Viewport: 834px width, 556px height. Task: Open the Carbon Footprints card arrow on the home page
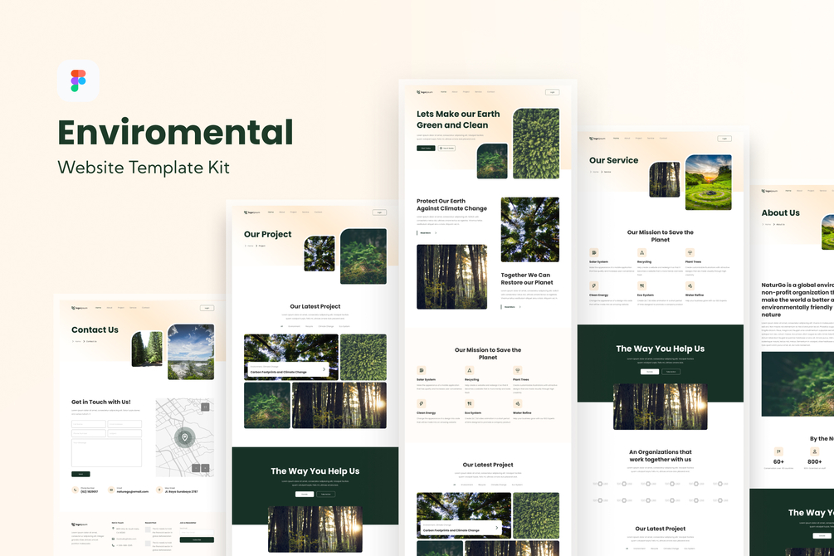pyautogui.click(x=497, y=528)
